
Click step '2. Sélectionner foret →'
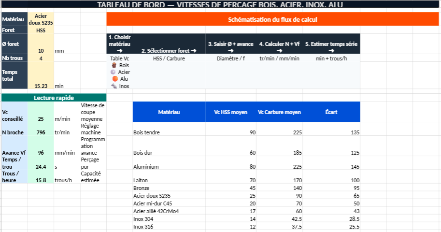[169, 44]
